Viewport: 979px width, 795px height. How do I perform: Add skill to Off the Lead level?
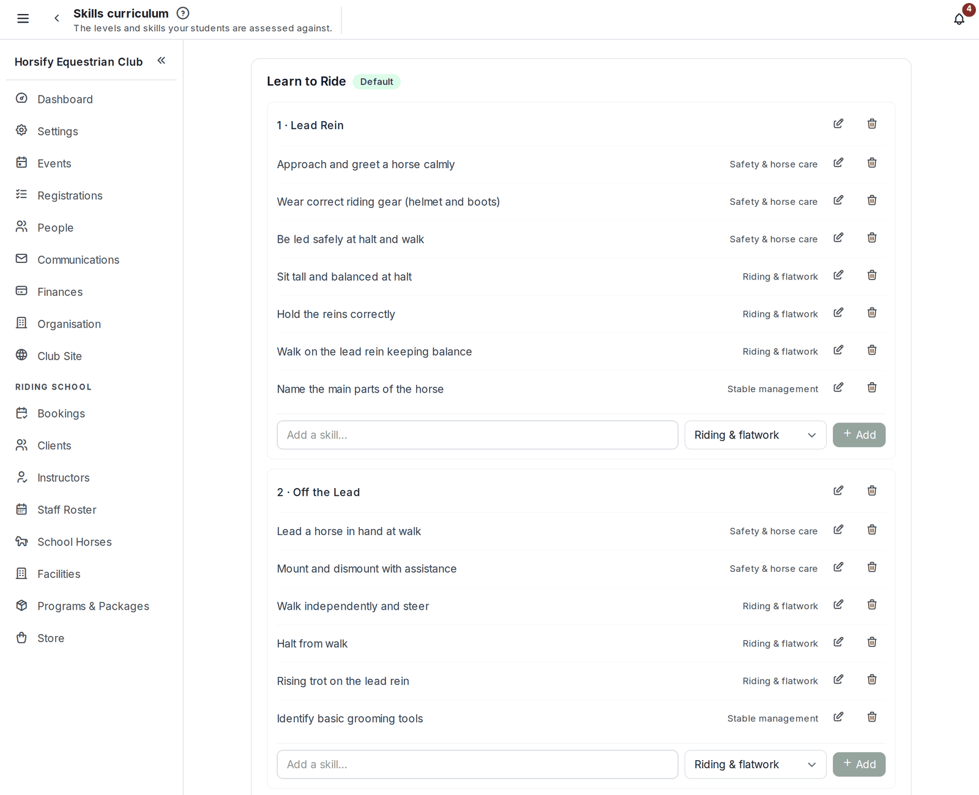[x=859, y=764]
